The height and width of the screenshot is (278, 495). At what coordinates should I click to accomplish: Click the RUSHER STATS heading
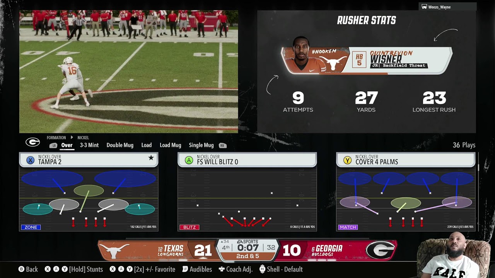click(x=367, y=20)
